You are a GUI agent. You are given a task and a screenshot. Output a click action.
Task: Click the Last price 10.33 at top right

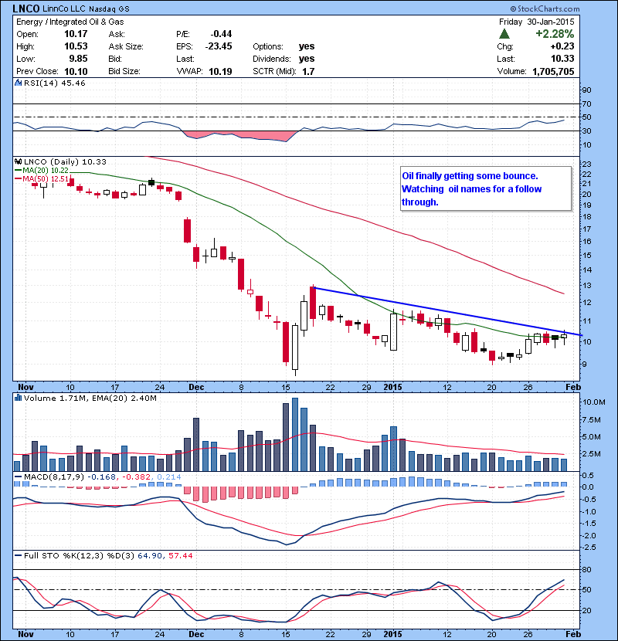pos(562,59)
